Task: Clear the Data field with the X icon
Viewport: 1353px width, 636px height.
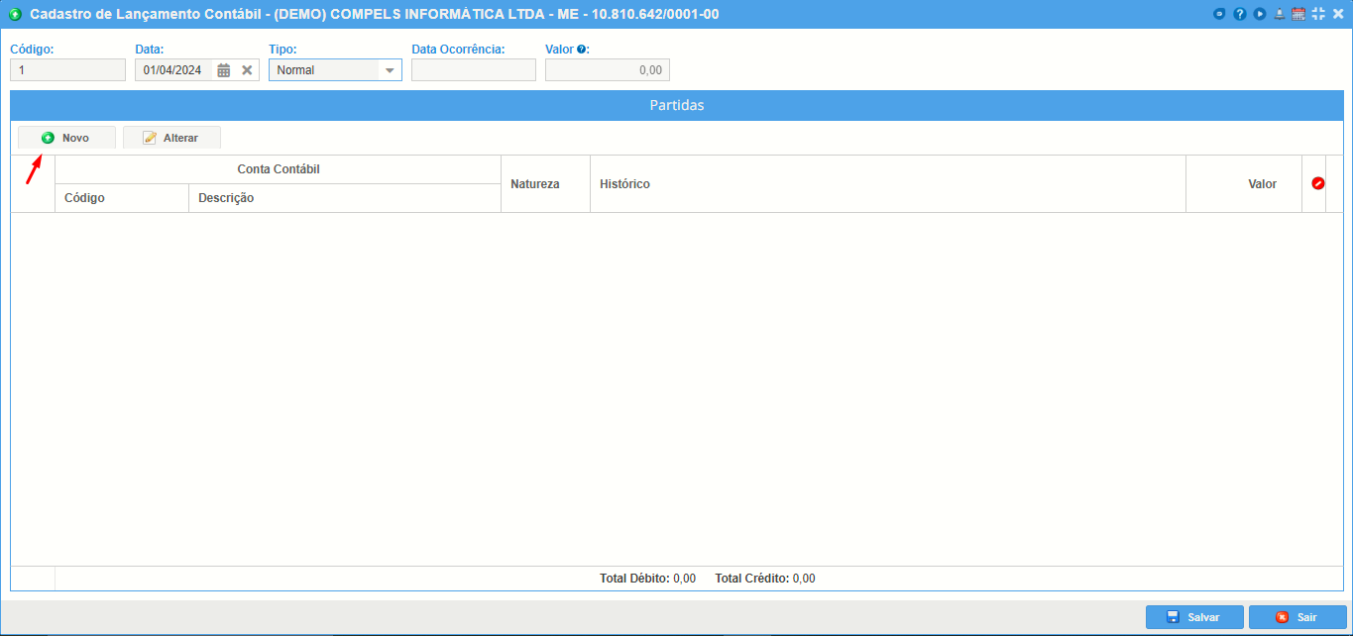Action: tap(247, 70)
